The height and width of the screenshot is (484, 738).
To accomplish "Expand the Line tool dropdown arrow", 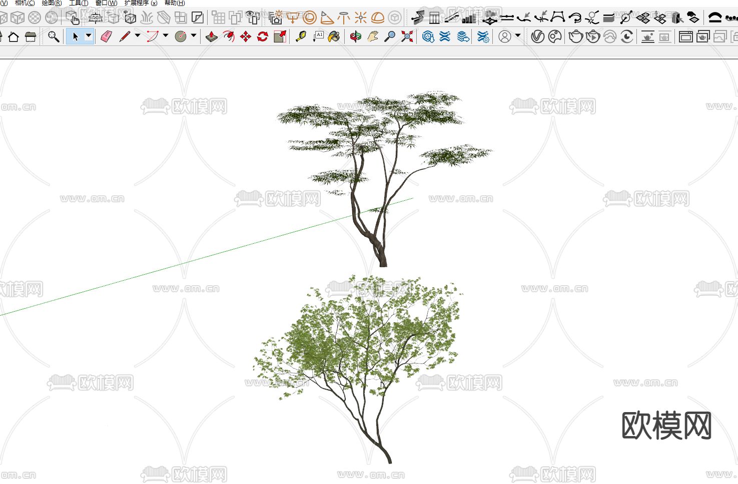I will coord(138,36).
